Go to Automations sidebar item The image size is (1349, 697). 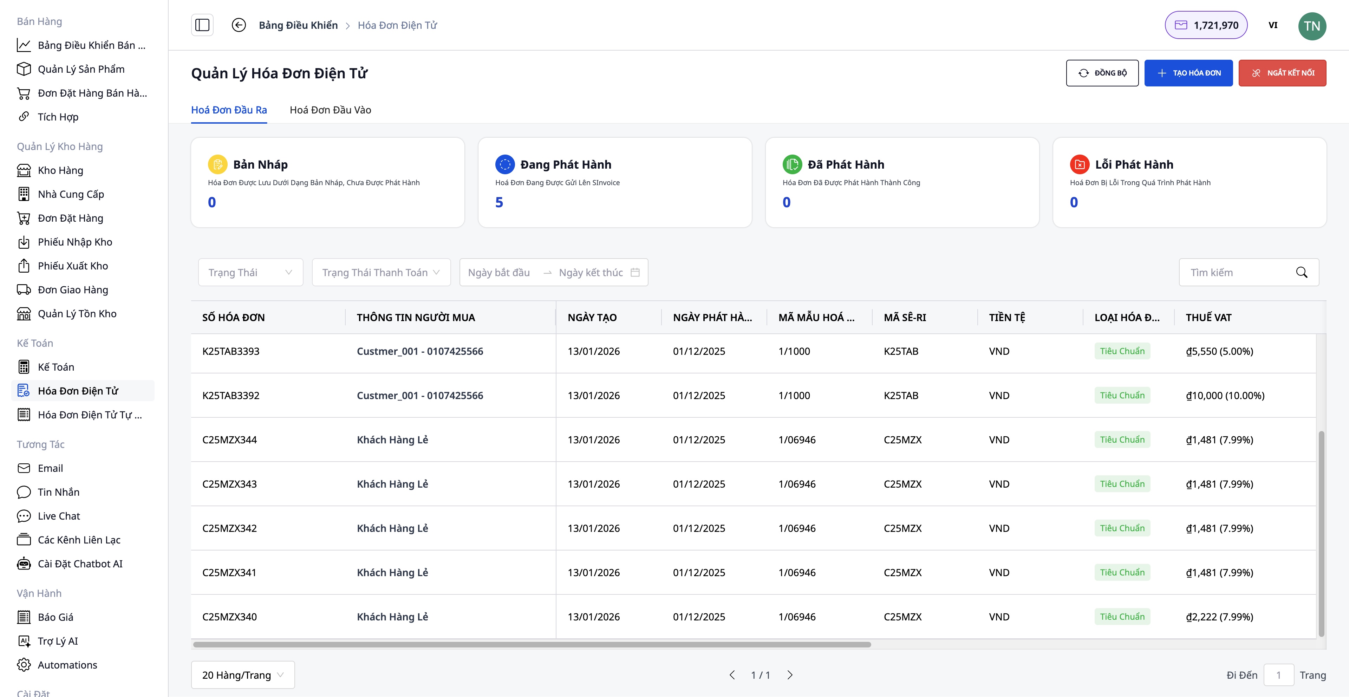click(x=67, y=665)
